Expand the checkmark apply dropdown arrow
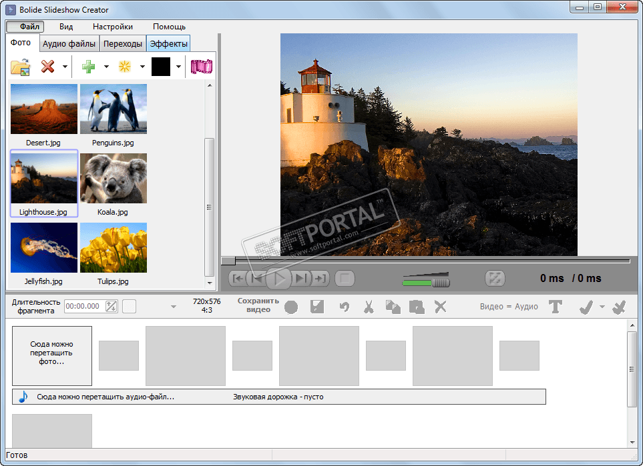The width and height of the screenshot is (643, 466). coord(602,306)
